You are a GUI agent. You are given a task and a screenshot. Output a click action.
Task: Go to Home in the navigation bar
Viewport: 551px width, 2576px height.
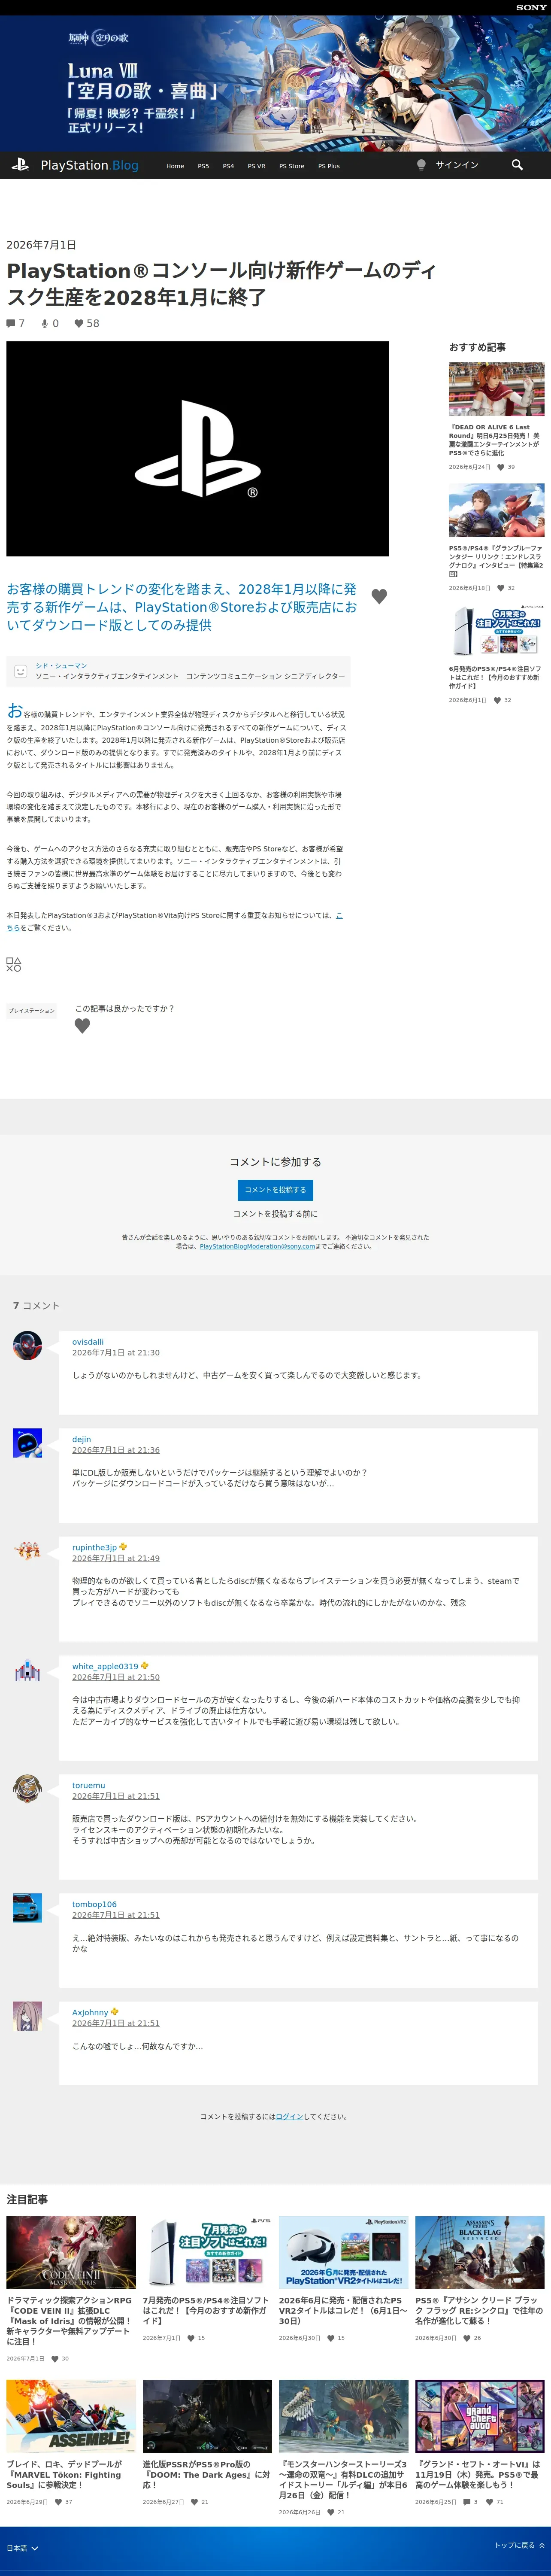click(175, 166)
